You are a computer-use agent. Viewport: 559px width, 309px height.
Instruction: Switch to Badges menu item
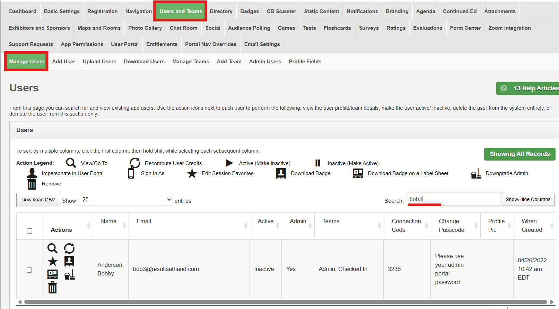point(250,11)
